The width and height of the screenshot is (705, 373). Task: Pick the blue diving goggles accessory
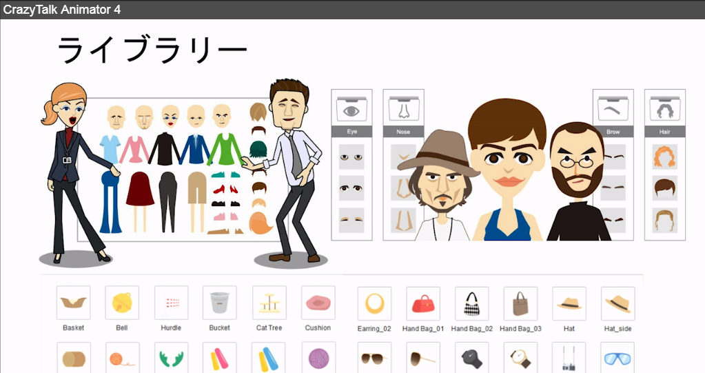[x=617, y=358]
